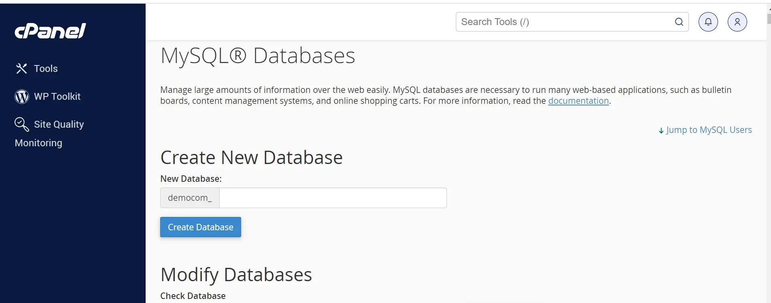This screenshot has height=303, width=771.
Task: Click the democom_ prefix label
Action: click(x=190, y=198)
